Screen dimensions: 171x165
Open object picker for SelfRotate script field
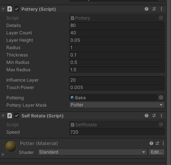[x=161, y=124]
